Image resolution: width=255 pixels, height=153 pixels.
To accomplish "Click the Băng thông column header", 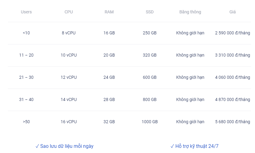I will pyautogui.click(x=190, y=12).
